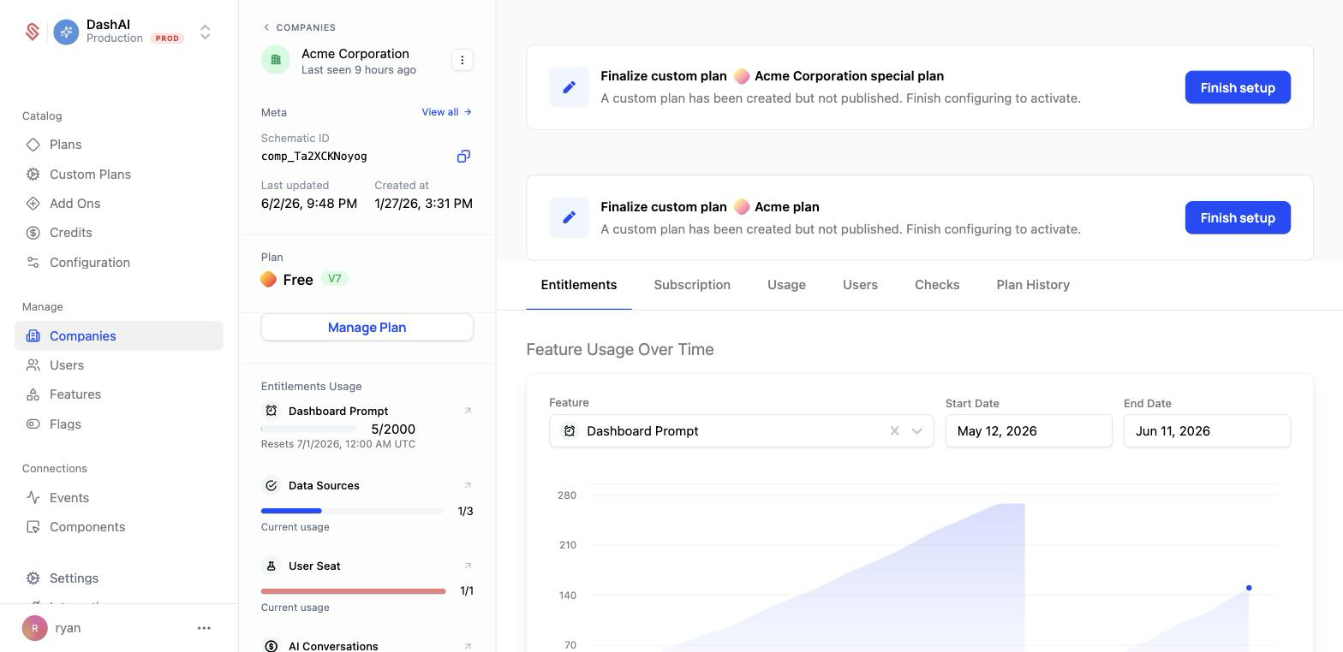1343x652 pixels.
Task: Click the Dashboard Prompt alarm icon
Action: pyautogui.click(x=272, y=411)
